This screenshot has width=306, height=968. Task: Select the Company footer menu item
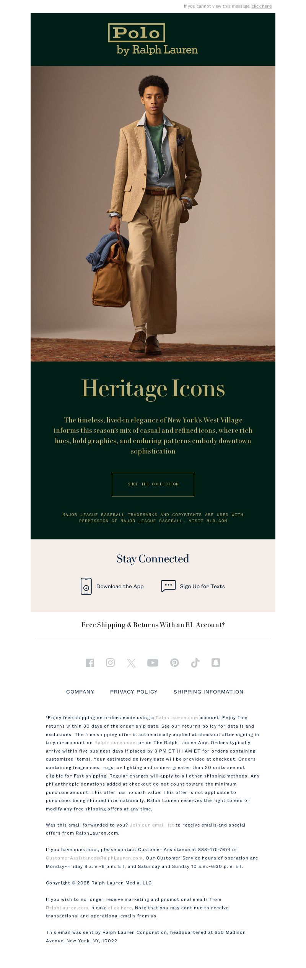(80, 692)
